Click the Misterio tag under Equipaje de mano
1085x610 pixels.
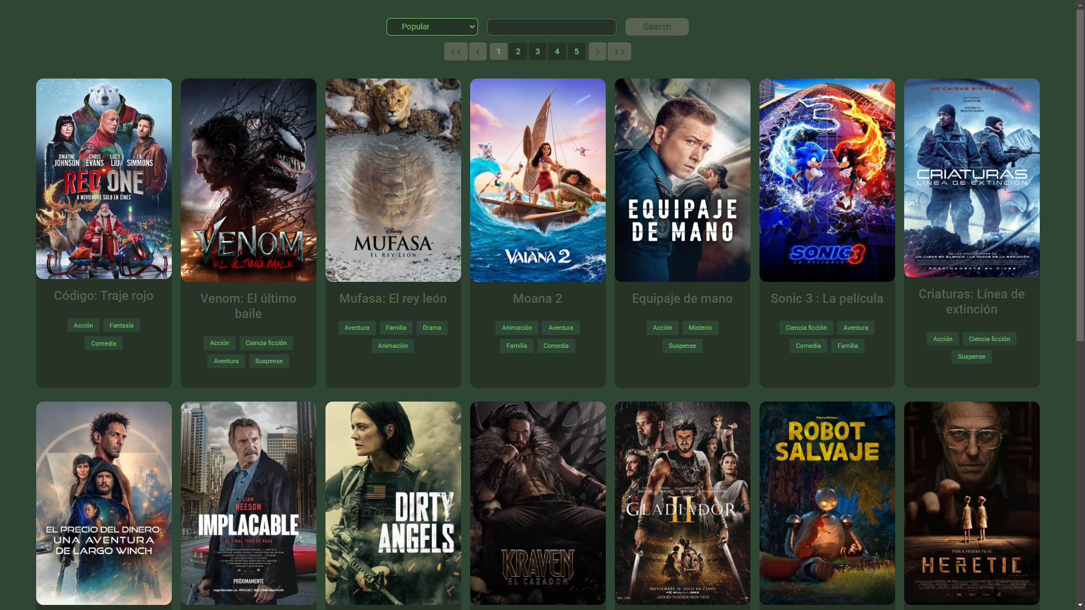click(x=700, y=328)
